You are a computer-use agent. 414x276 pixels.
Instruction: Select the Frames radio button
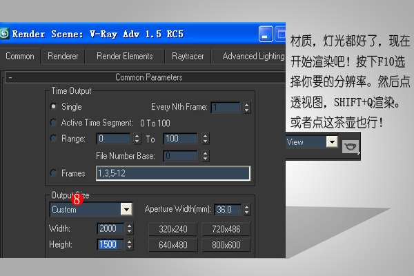[x=53, y=173]
